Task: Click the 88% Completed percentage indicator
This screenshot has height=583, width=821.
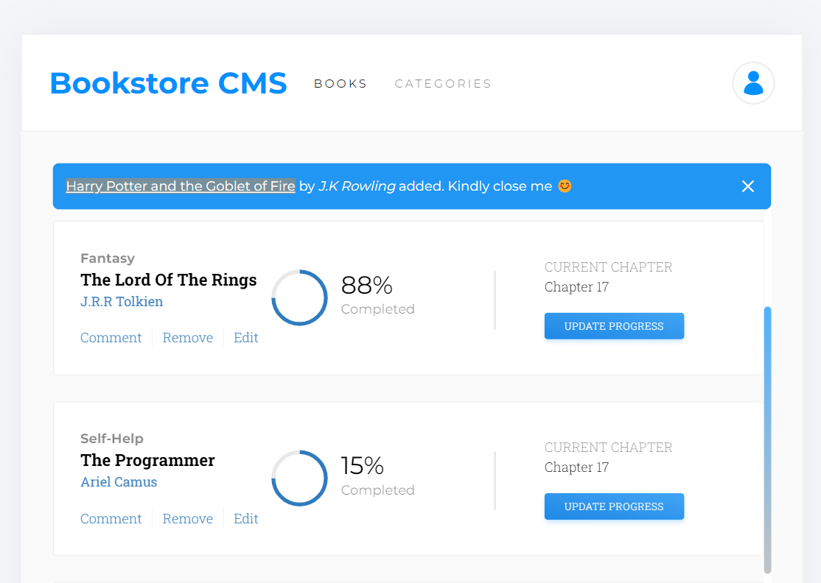Action: point(366,286)
